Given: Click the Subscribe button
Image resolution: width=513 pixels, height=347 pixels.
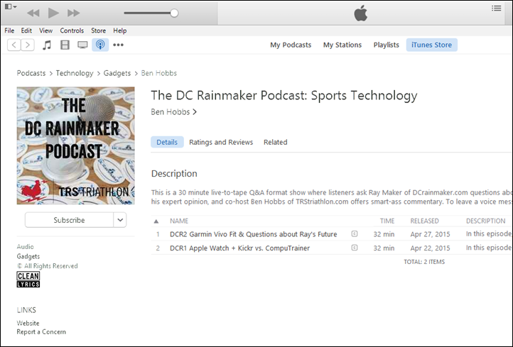Looking at the screenshot, I should pyautogui.click(x=69, y=220).
